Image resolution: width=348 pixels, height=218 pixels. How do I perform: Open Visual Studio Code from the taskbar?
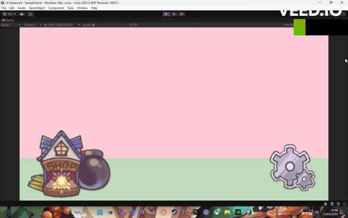[132, 213]
